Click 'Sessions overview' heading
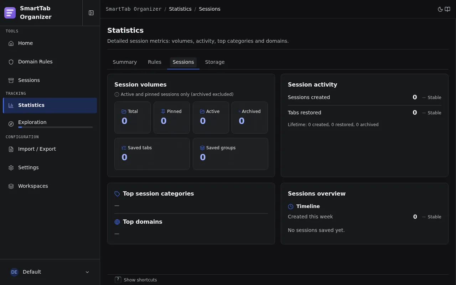This screenshot has width=456, height=285. coord(317,193)
